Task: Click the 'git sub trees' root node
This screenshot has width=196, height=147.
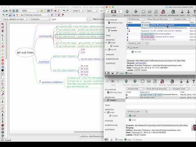Action: (x=25, y=53)
